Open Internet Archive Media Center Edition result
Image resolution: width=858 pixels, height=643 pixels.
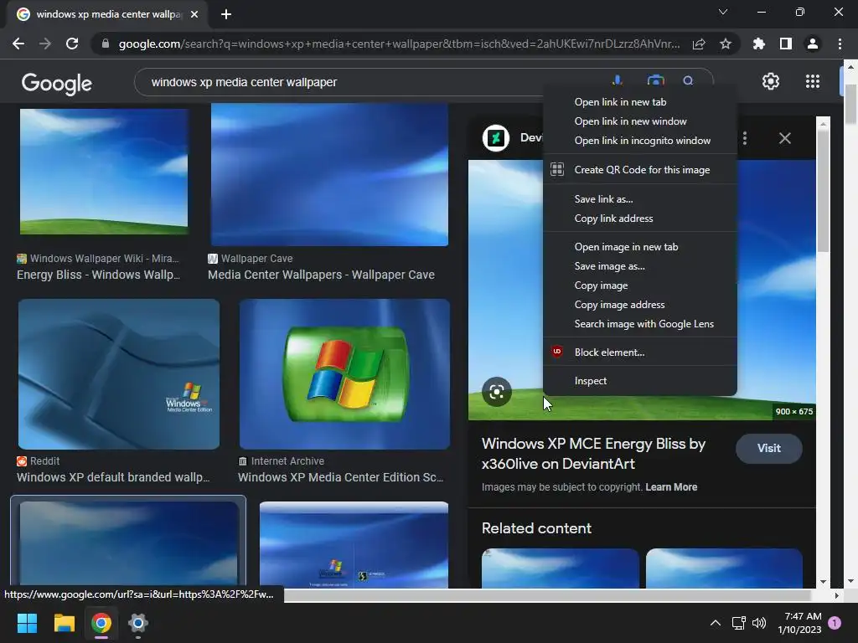click(340, 477)
